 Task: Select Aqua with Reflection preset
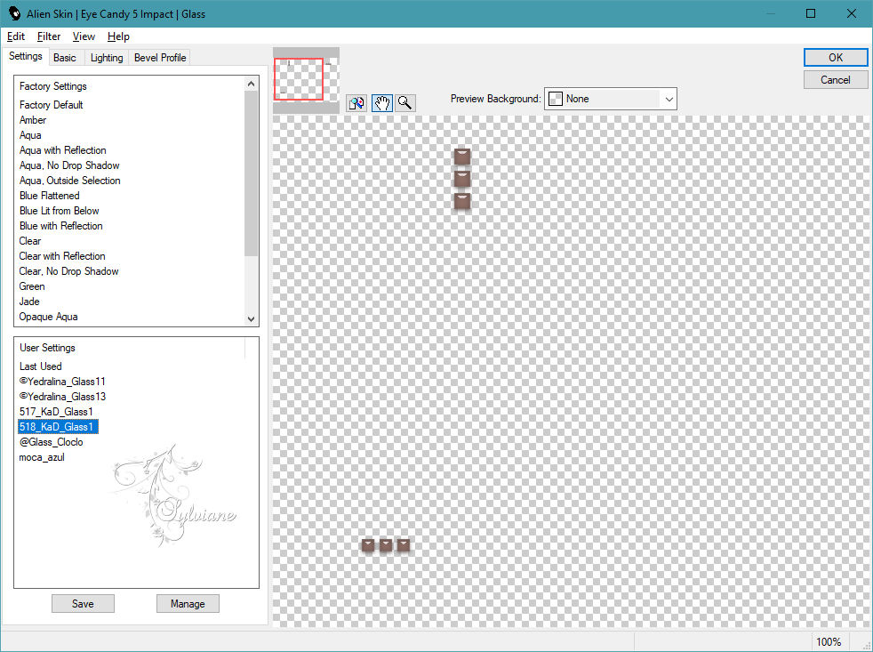62,150
